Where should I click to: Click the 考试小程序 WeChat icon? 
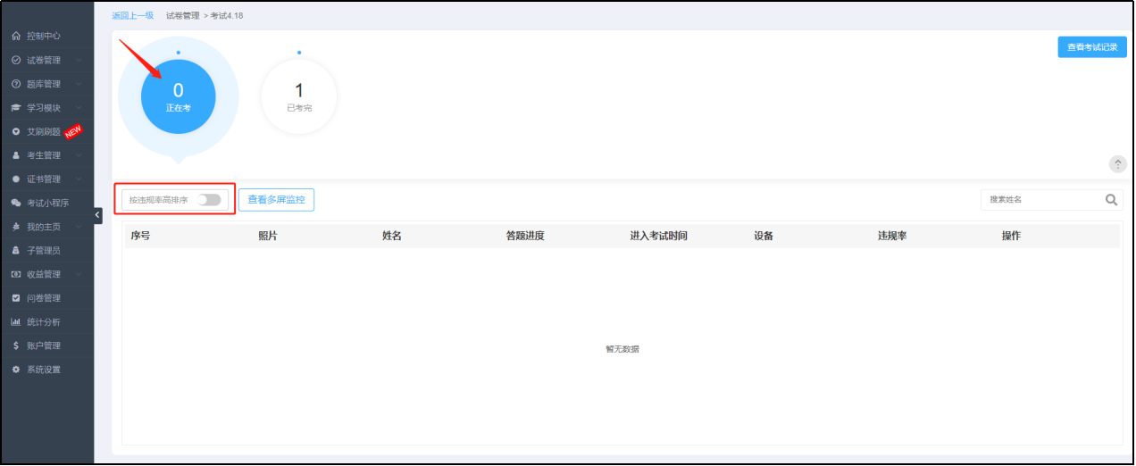tap(16, 204)
